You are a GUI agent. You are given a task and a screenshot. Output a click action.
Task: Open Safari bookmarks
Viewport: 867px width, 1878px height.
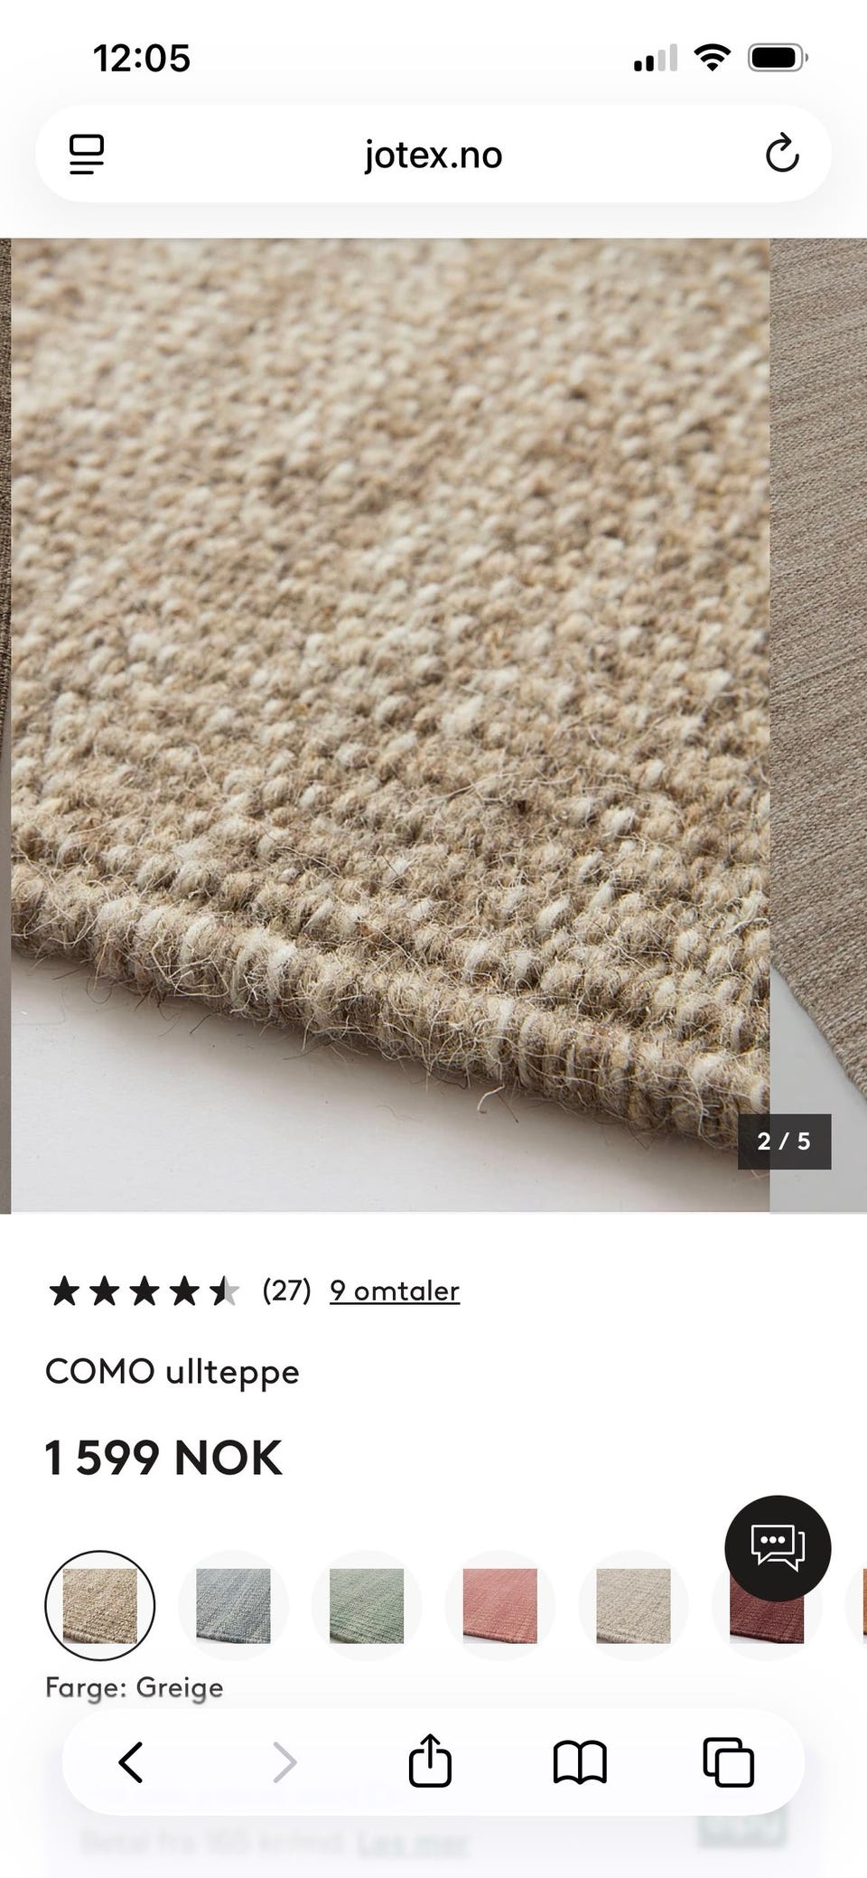[579, 1762]
